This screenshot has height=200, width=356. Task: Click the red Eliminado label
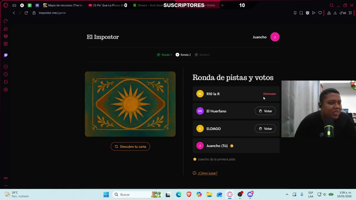point(270,94)
